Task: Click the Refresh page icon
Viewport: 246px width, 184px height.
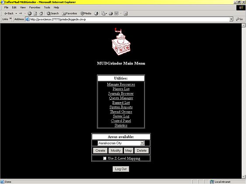Action: (35, 14)
